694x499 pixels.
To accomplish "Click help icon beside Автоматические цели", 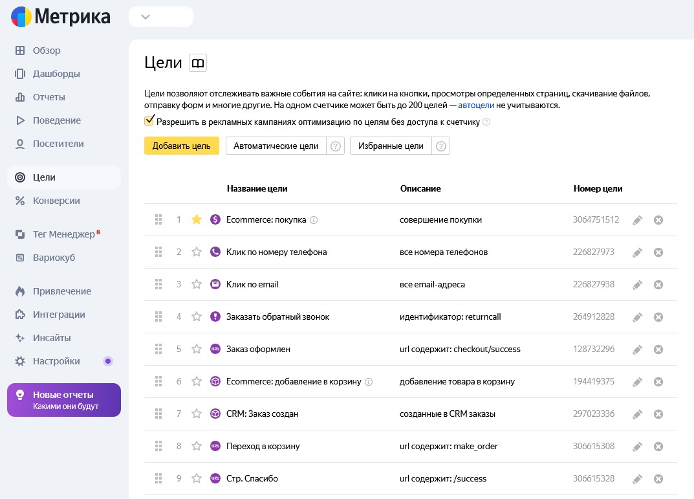I will 336,146.
